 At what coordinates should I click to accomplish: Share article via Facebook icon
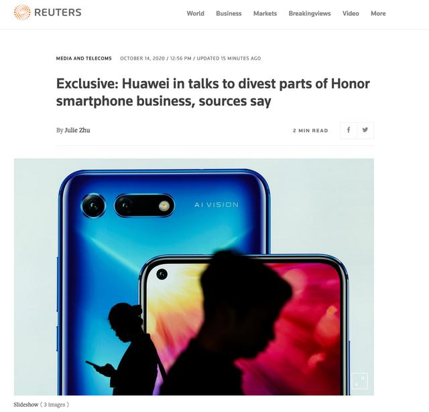[x=349, y=130]
